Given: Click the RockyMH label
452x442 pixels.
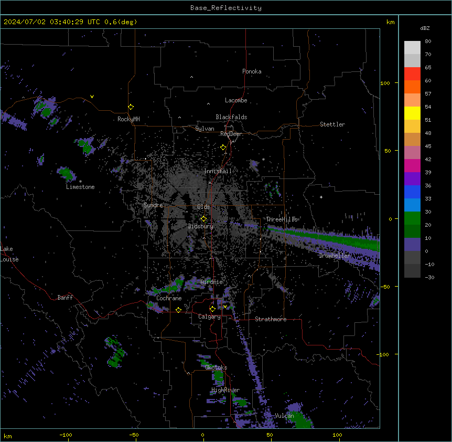Looking at the screenshot, I should (x=128, y=119).
